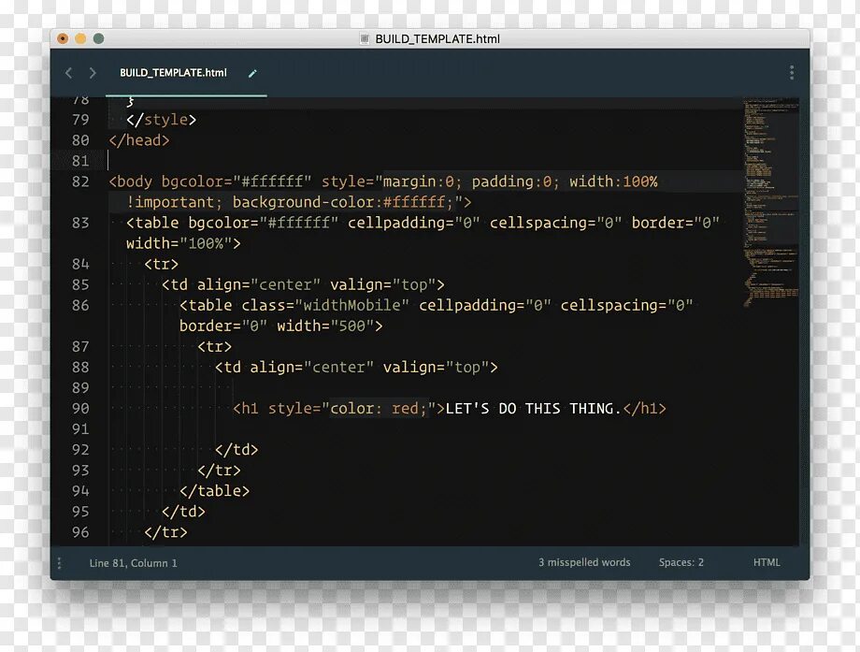Viewport: 860px width, 652px height.
Task: Open the 3 misspelled words indicator
Action: [584, 562]
